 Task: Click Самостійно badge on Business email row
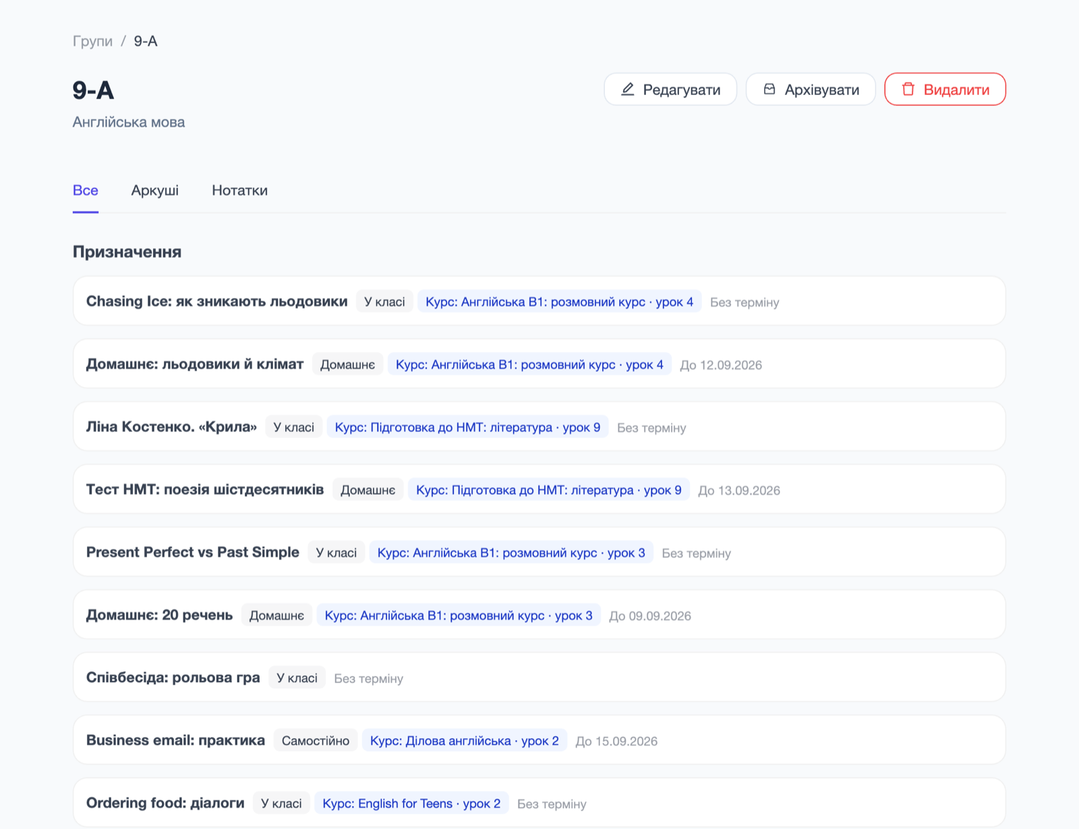(x=316, y=741)
